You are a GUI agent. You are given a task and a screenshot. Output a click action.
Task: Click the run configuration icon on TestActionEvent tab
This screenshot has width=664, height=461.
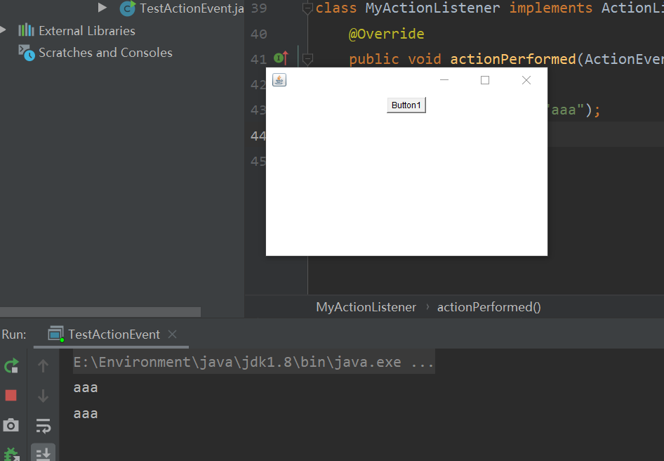56,335
